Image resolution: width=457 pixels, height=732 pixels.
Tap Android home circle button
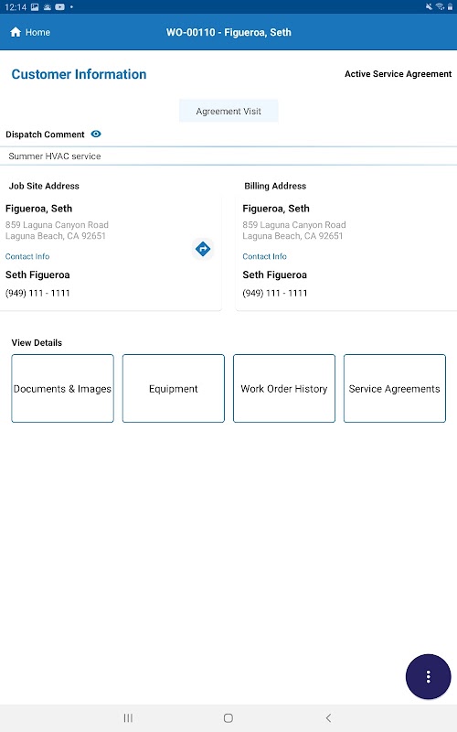[228, 718]
